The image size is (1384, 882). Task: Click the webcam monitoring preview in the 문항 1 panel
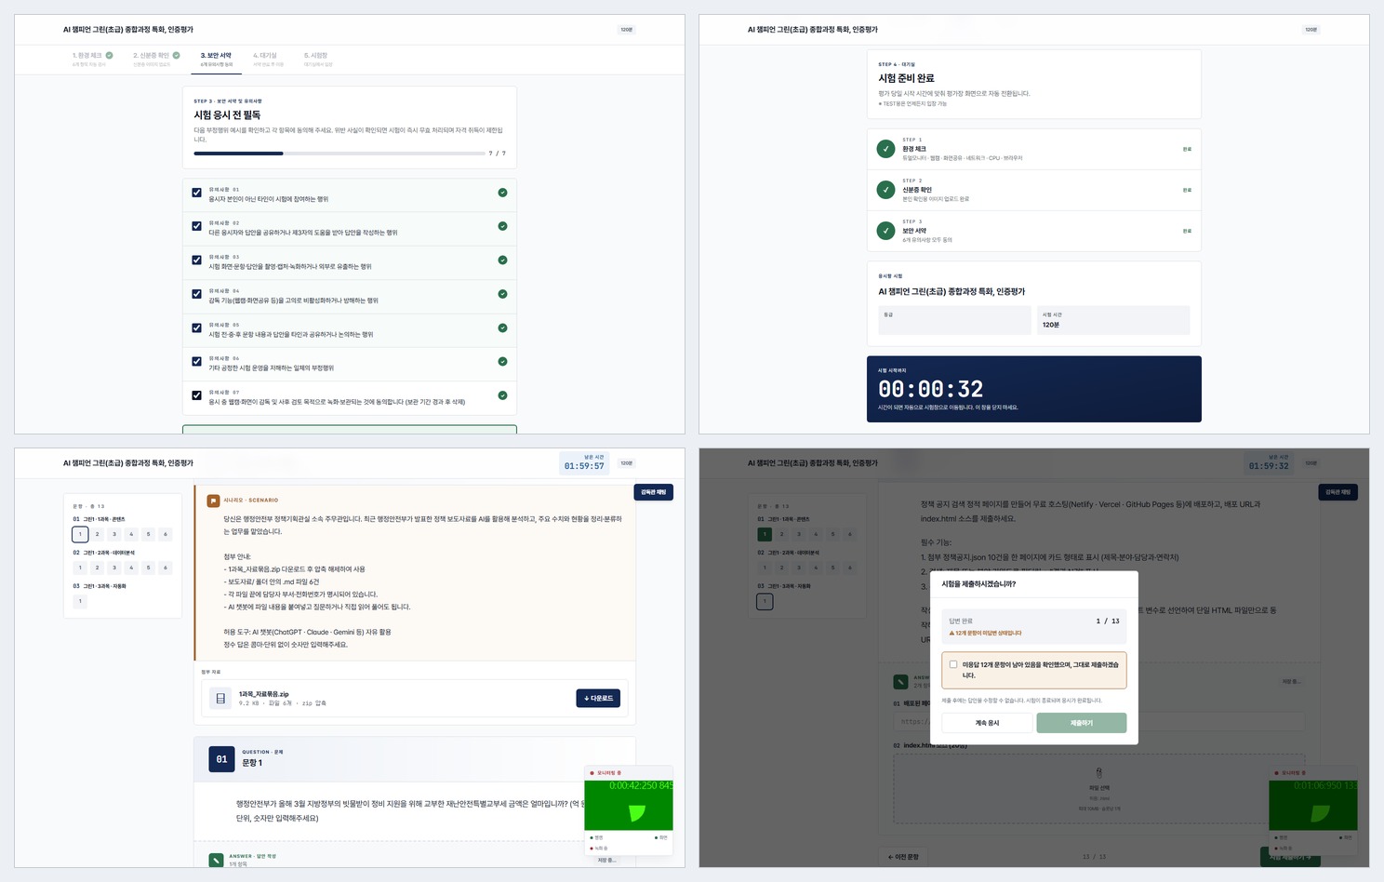pos(629,805)
